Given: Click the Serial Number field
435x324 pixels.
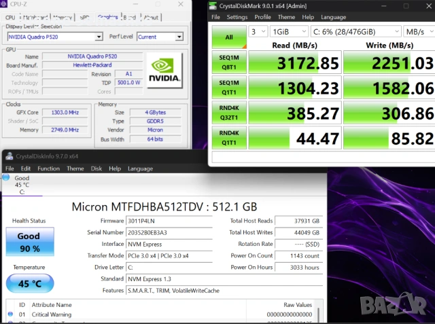Looking at the screenshot, I should 167,232.
